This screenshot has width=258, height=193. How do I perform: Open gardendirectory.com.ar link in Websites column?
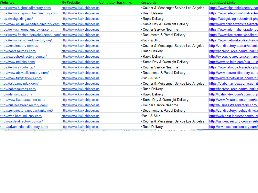(21, 122)
